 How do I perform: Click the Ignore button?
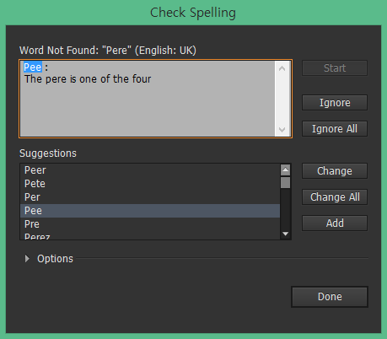[x=335, y=103]
